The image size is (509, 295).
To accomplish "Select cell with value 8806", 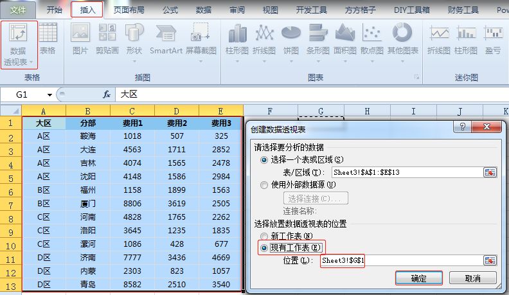I will tap(132, 204).
